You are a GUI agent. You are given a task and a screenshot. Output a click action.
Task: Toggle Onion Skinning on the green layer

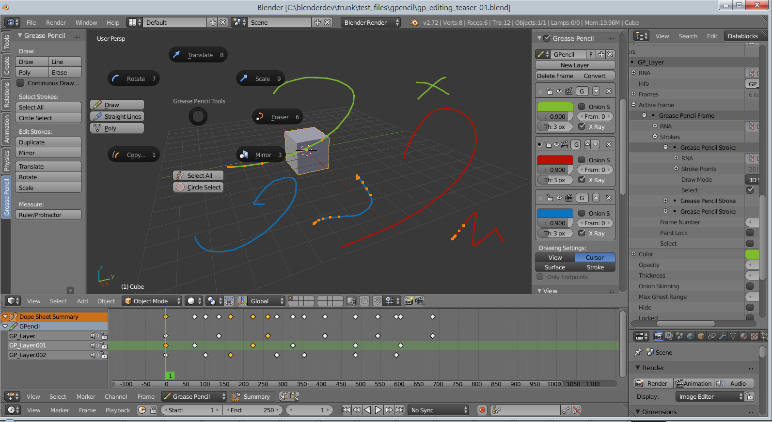(x=582, y=107)
